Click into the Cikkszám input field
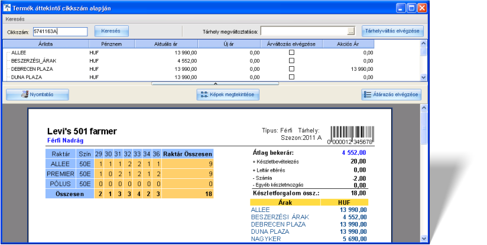 point(60,31)
